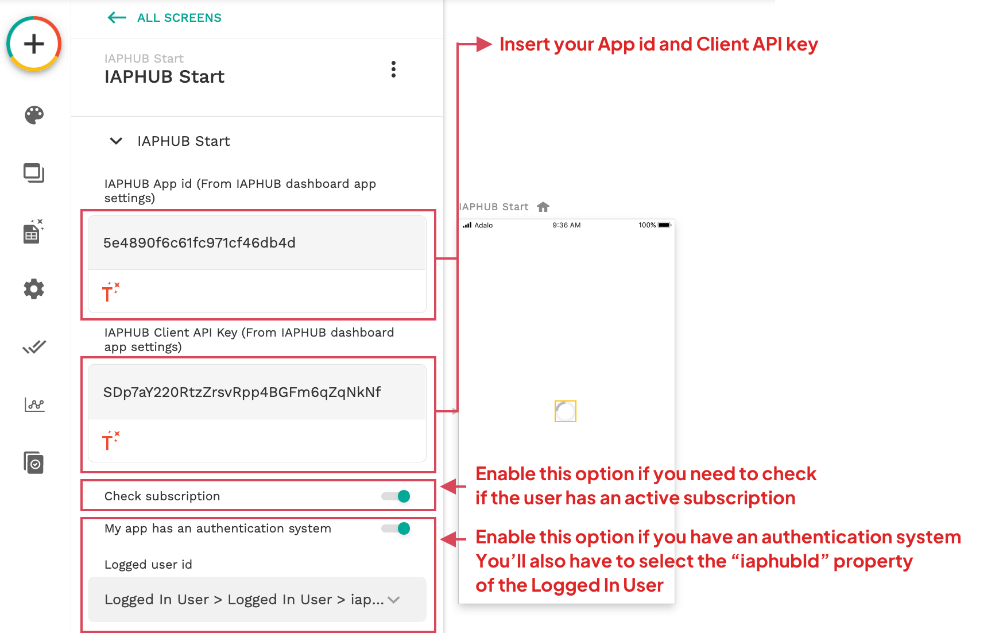
Task: Open the Publish double-checkmark icon
Action: (x=34, y=347)
